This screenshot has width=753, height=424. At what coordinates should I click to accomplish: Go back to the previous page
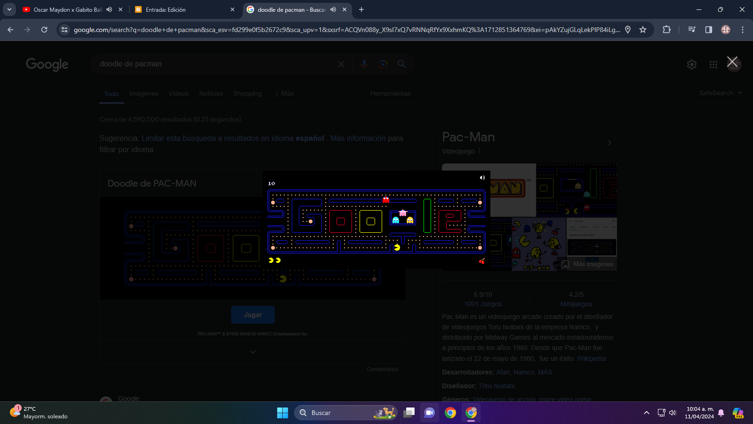click(10, 30)
